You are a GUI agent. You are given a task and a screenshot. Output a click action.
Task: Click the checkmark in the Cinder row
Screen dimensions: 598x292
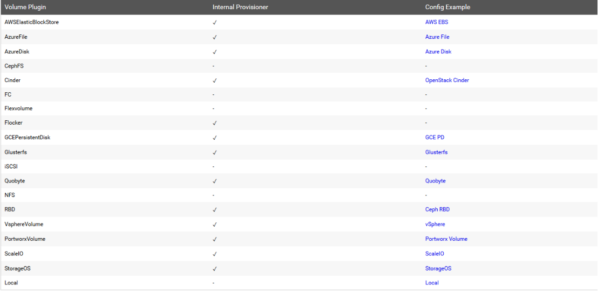pos(215,81)
